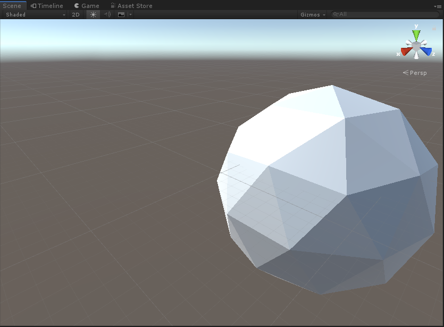444x327 pixels.
Task: Toggle the gizmo rotation lock icon
Action: pos(434,28)
